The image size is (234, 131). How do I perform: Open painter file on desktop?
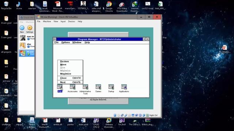[71, 122]
